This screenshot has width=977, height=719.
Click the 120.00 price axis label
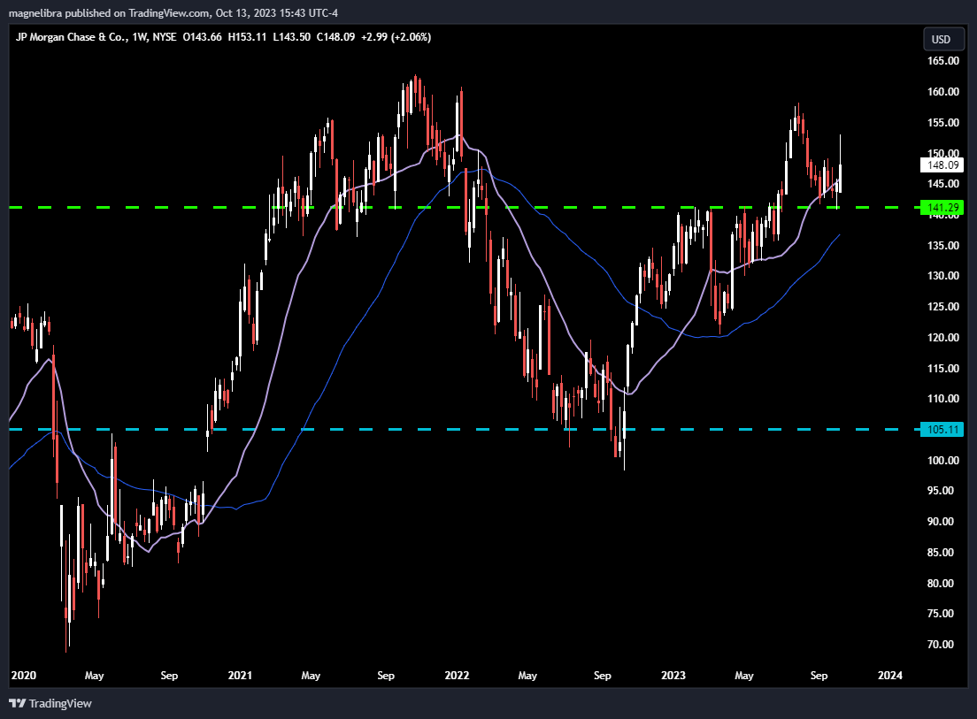(943, 338)
